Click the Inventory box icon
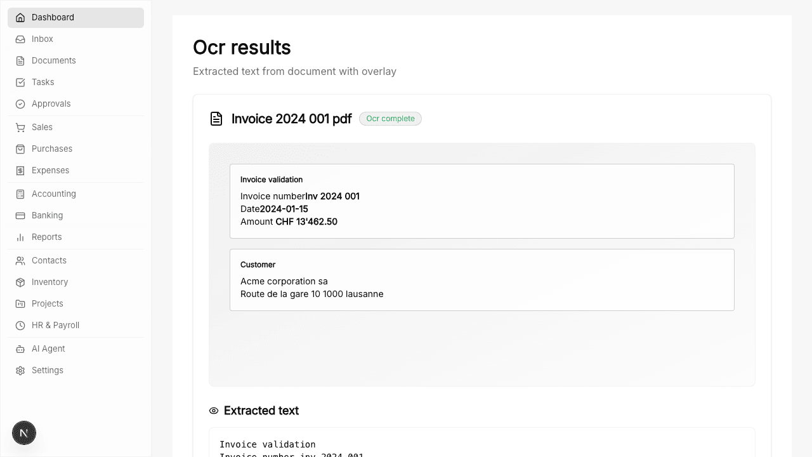Screen dimensions: 812x457 (x=20, y=282)
